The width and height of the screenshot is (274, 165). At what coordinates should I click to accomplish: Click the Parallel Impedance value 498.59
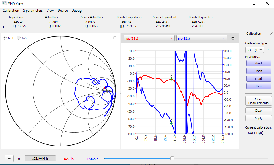[x=126, y=22]
